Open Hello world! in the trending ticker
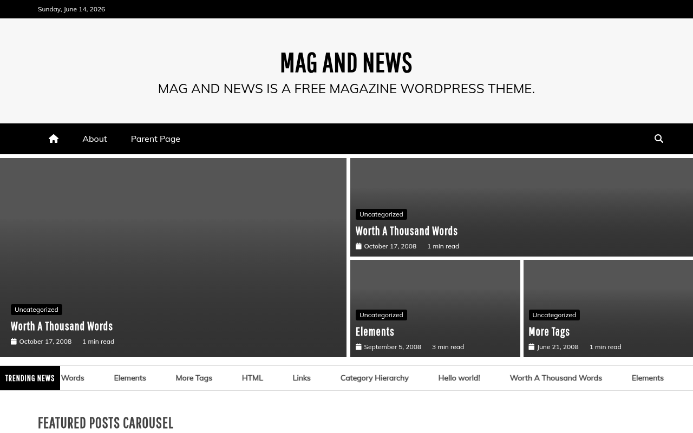Image resolution: width=693 pixels, height=433 pixels. (x=459, y=378)
